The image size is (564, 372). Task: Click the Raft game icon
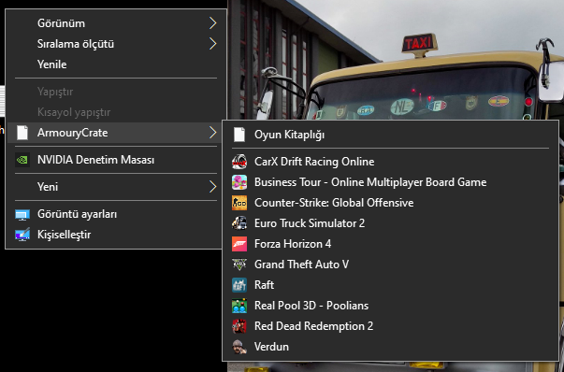pos(239,285)
